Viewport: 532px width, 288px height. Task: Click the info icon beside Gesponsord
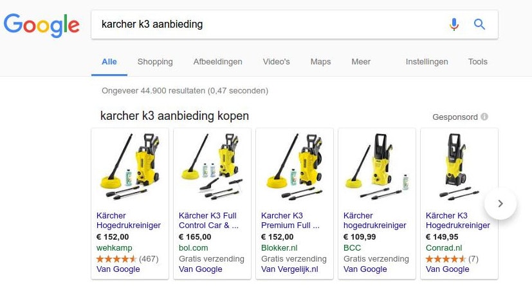pyautogui.click(x=484, y=117)
